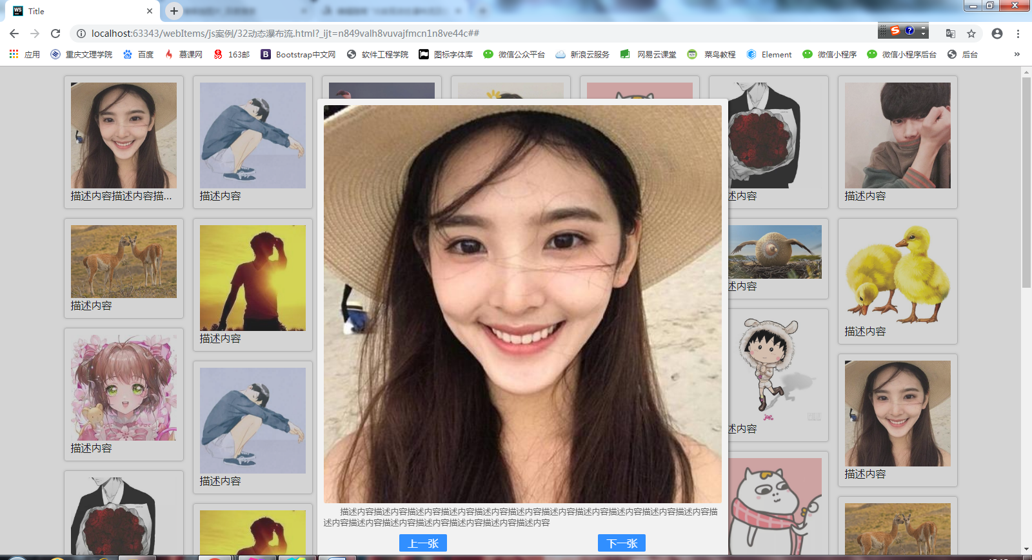Click the enlarged photo in the popup
Screen dimensions: 1032x560
tap(522, 304)
